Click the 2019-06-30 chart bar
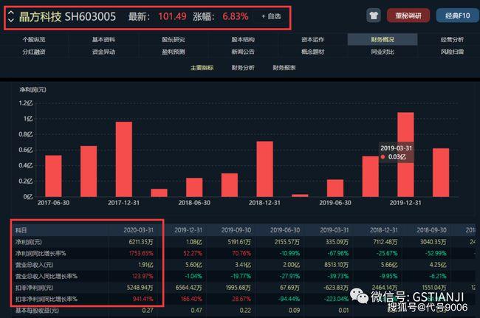Image resolution: width=480 pixels, height=318 pixels. [x=335, y=188]
